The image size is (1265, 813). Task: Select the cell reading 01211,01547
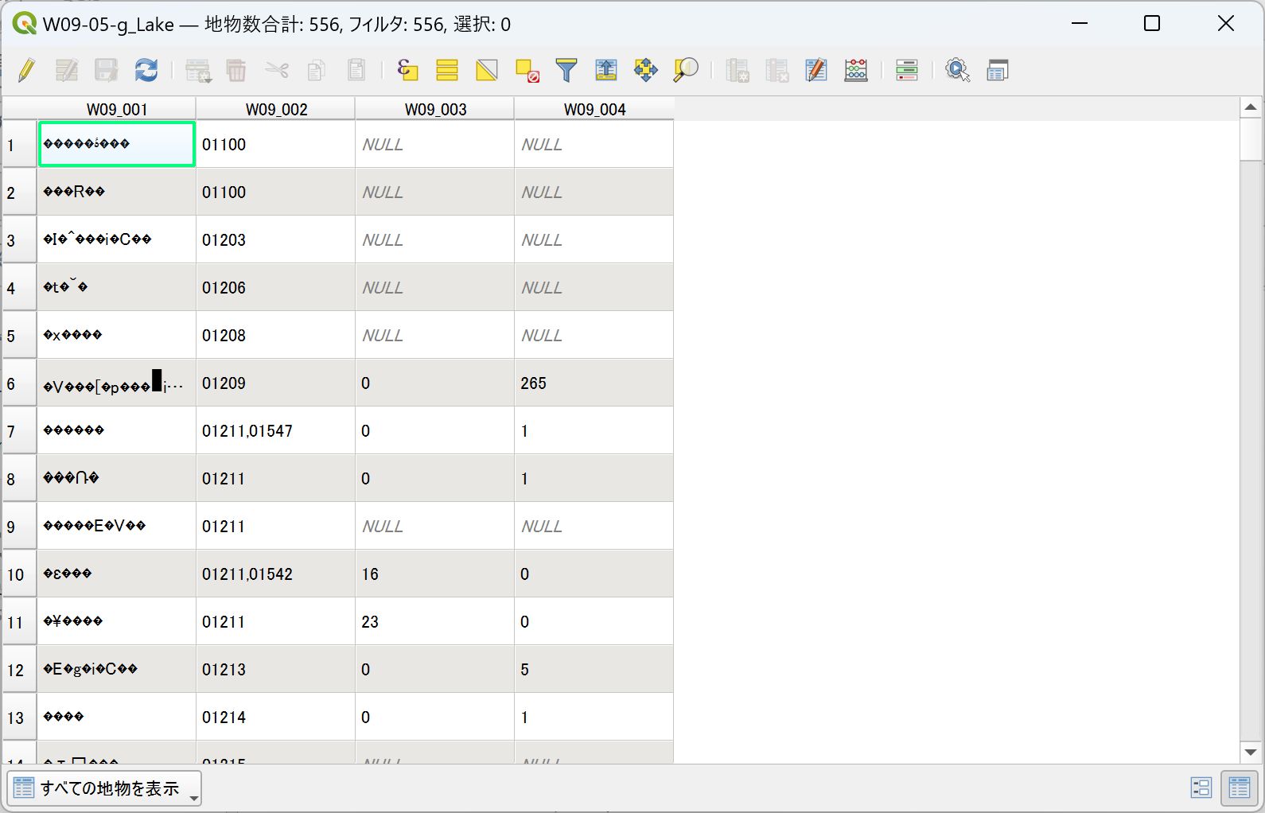click(x=275, y=430)
